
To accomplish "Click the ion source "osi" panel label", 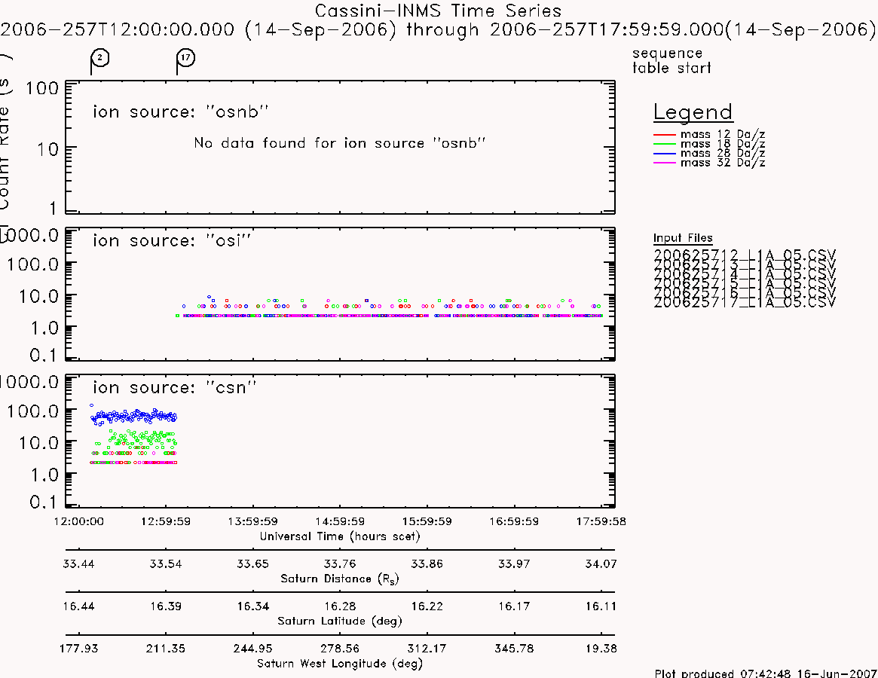I will 172,240.
